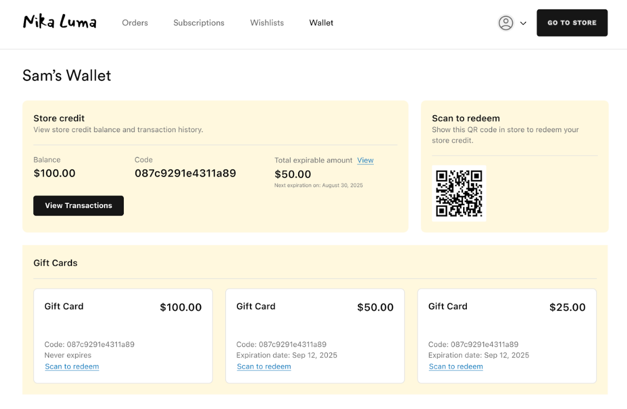This screenshot has width=627, height=409.
Task: Scan to redeem the $50.00 gift card
Action: pyautogui.click(x=264, y=367)
